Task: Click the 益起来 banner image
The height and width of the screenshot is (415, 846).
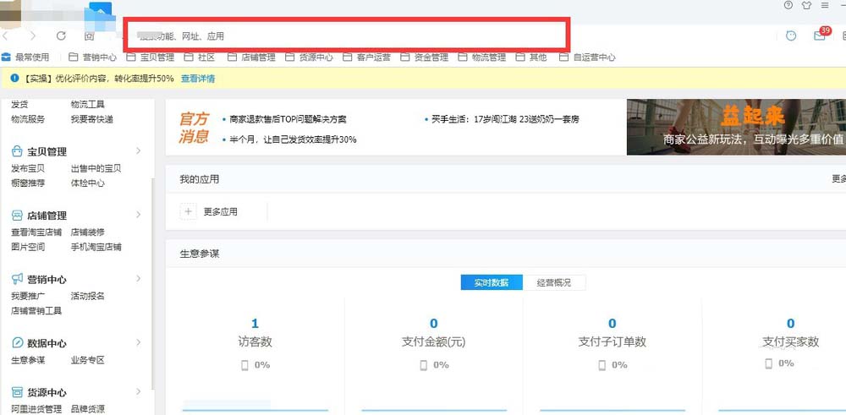Action: 737,127
